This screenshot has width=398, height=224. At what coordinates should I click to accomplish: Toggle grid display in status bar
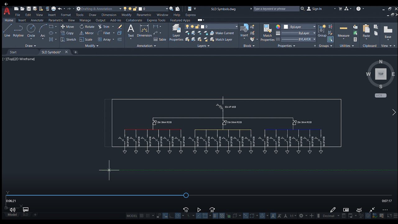click(142, 216)
